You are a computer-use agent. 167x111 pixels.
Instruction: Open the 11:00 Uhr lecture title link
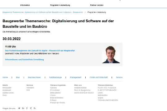click(40, 51)
